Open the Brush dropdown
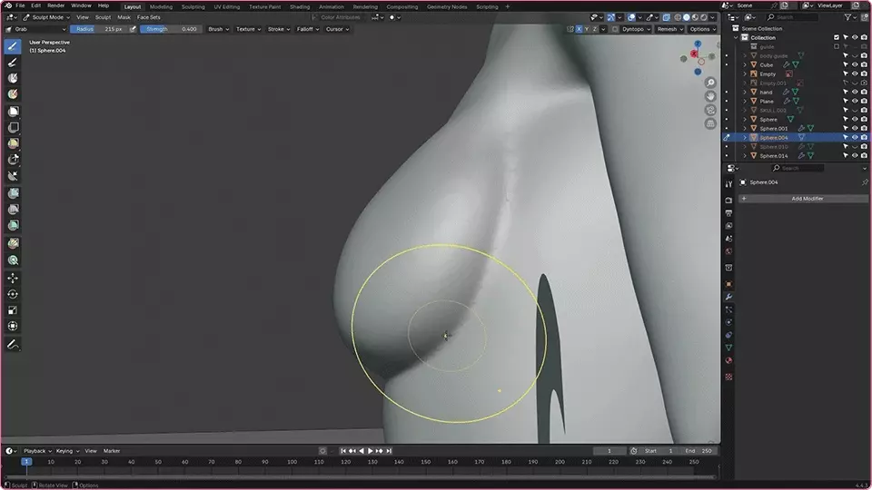Screen dimensions: 872x490 click(x=218, y=29)
